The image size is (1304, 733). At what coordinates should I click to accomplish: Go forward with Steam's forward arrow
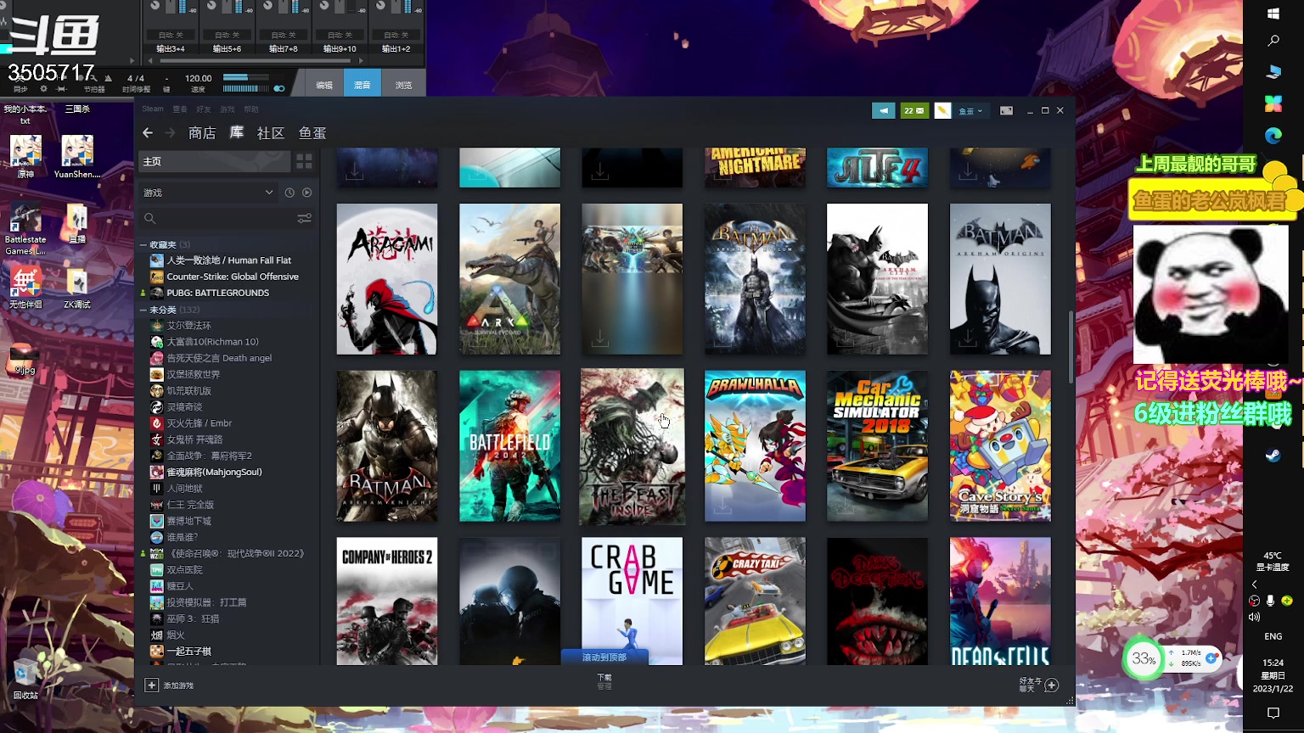(170, 132)
